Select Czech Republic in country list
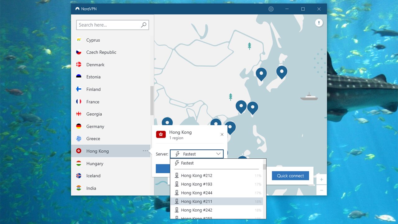 (x=101, y=52)
